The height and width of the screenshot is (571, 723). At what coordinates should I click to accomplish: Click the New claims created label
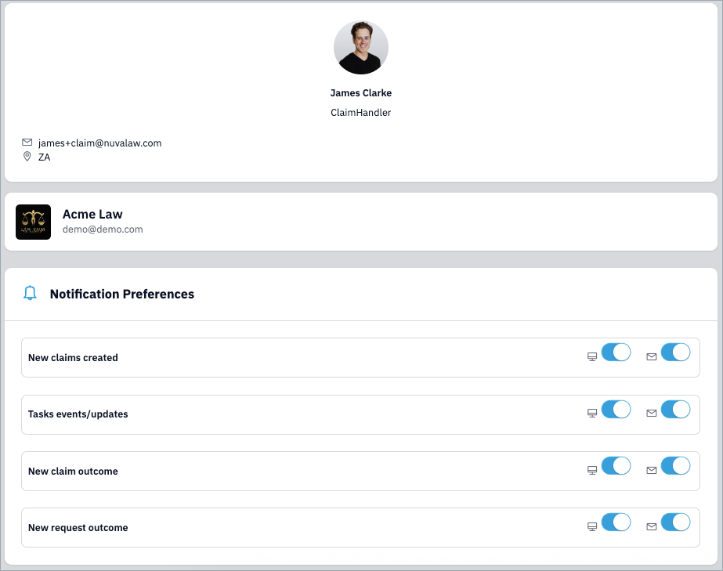[x=73, y=358]
